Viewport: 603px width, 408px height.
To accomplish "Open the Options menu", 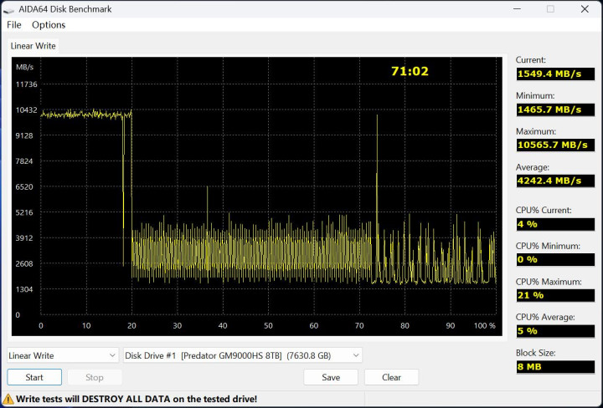I will pos(49,25).
